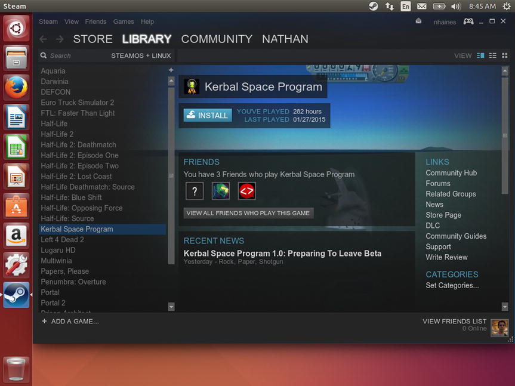Open the View menu
The image size is (515, 386).
[72, 21]
